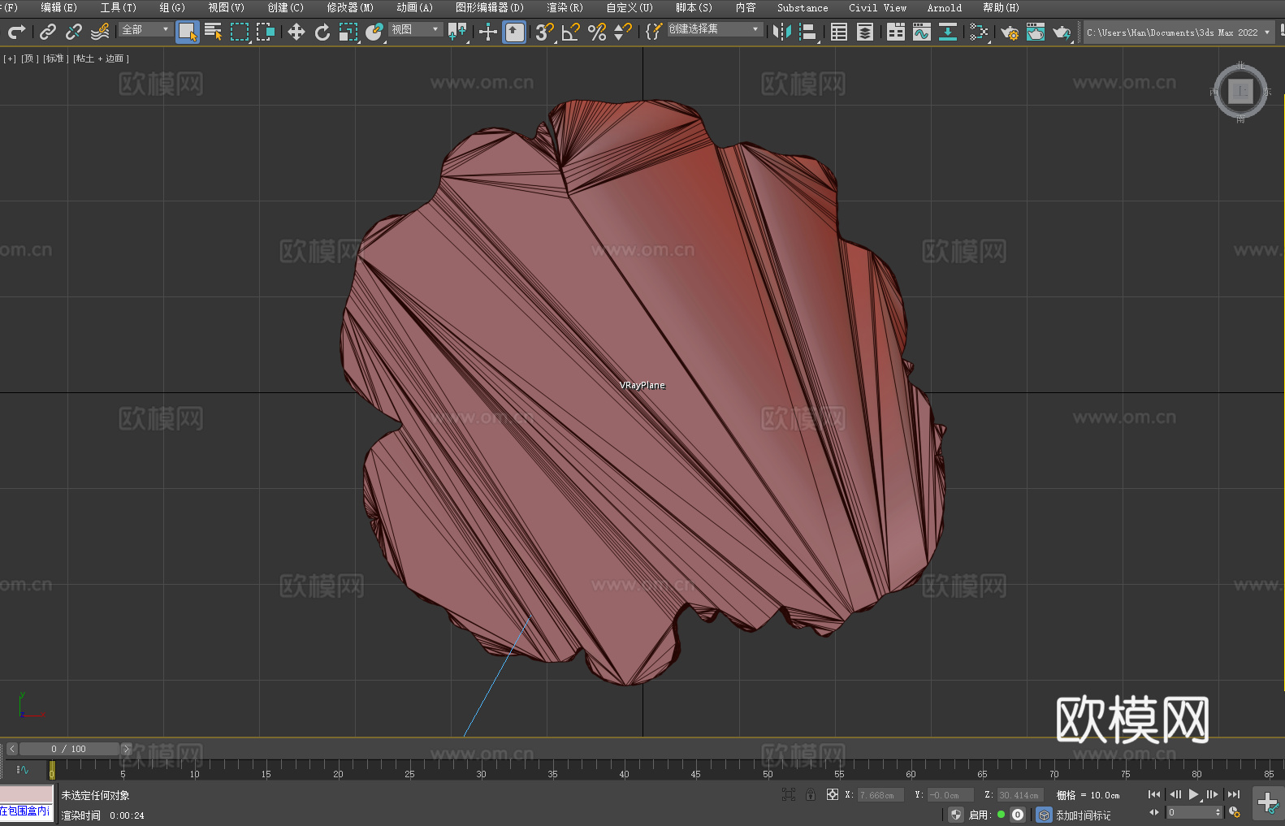
Task: Open the 视图(V) menu
Action: (226, 7)
